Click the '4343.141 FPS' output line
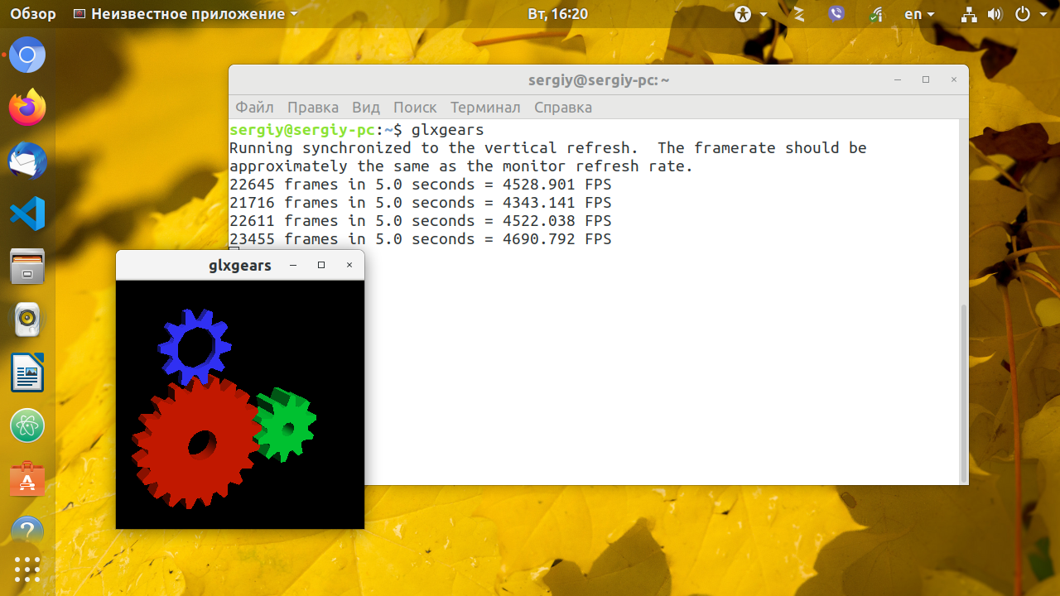The width and height of the screenshot is (1060, 596). 420,203
